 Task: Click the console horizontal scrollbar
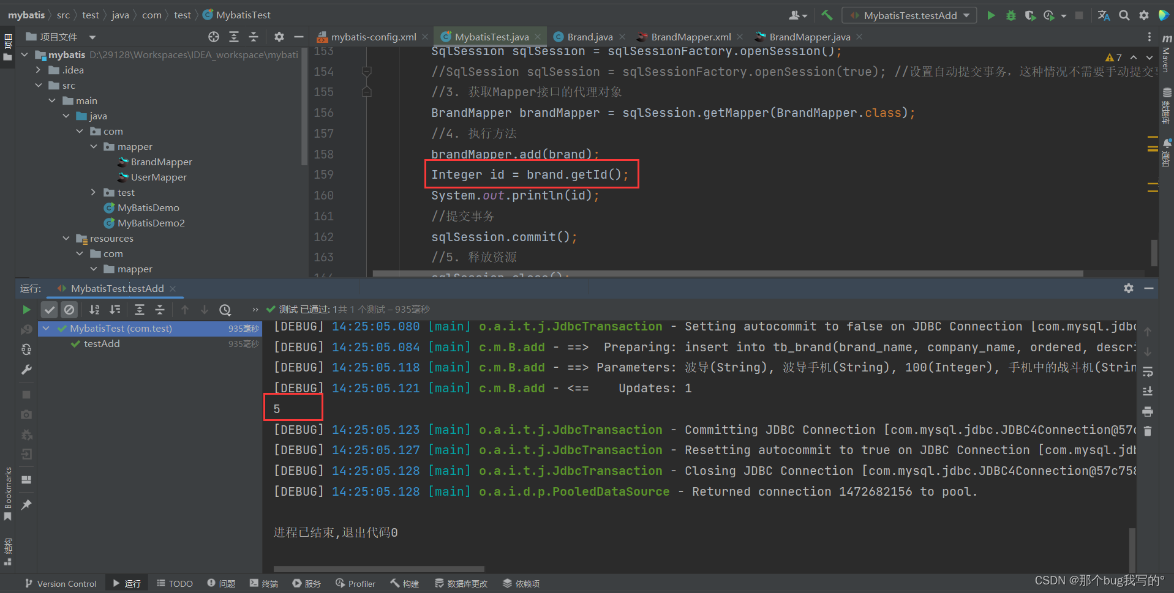[379, 569]
